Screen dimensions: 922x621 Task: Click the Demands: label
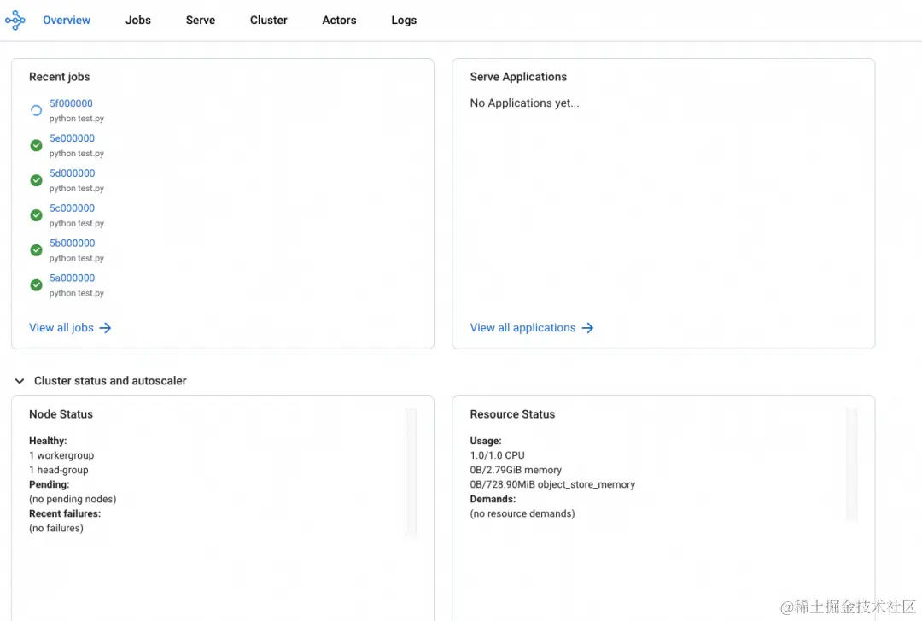[x=493, y=499]
